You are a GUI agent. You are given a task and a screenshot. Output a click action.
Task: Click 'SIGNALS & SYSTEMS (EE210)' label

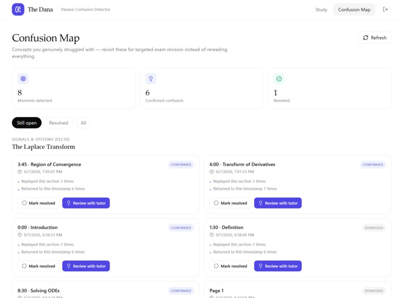click(x=41, y=139)
